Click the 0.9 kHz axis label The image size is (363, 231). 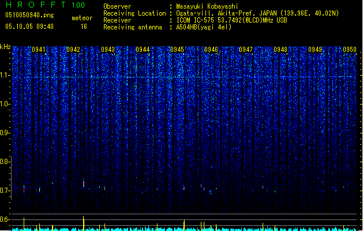point(5,133)
